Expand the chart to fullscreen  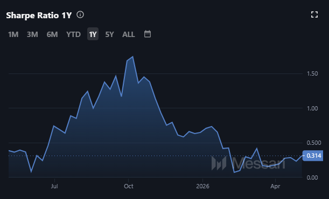(314, 15)
